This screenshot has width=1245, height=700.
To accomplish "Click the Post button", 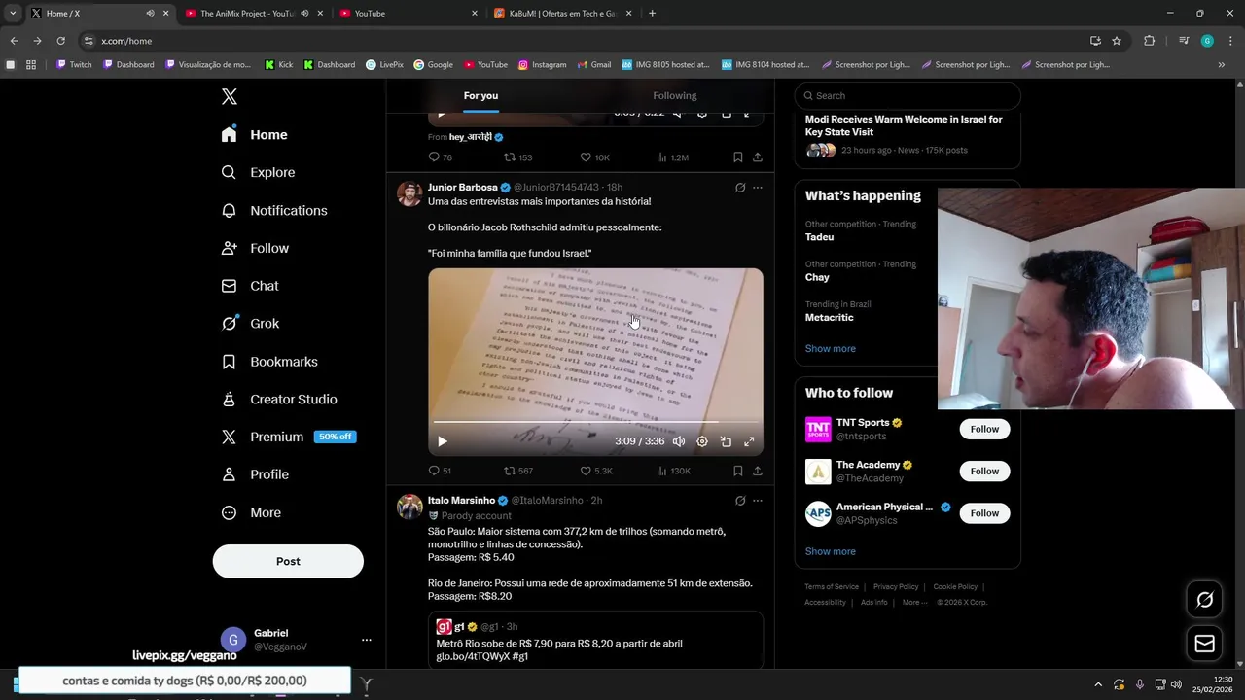I will pos(288,561).
